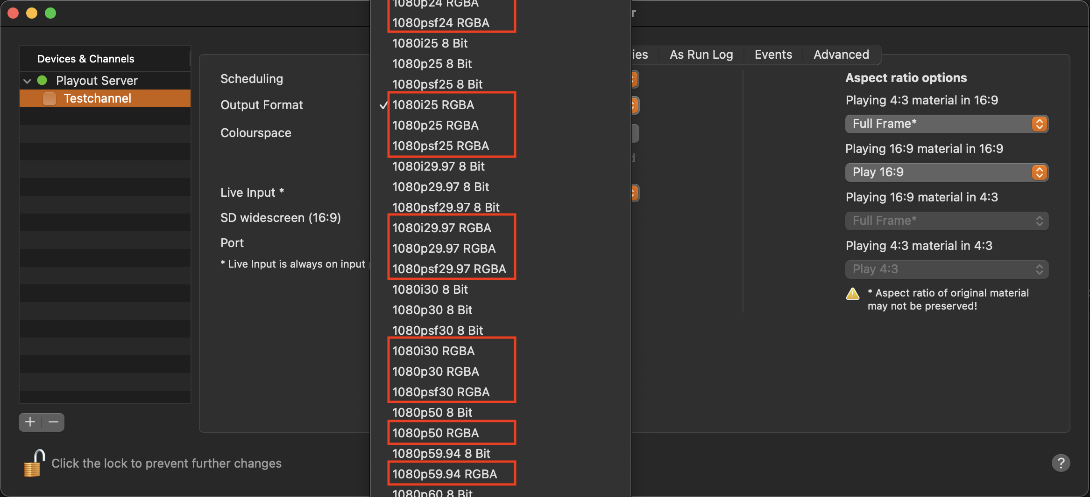Image resolution: width=1090 pixels, height=497 pixels.
Task: Choose 1080psf29.97 8 Bit from the list
Action: point(500,207)
